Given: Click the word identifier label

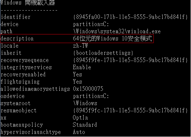Looking at the screenshot, I should point(16,17).
